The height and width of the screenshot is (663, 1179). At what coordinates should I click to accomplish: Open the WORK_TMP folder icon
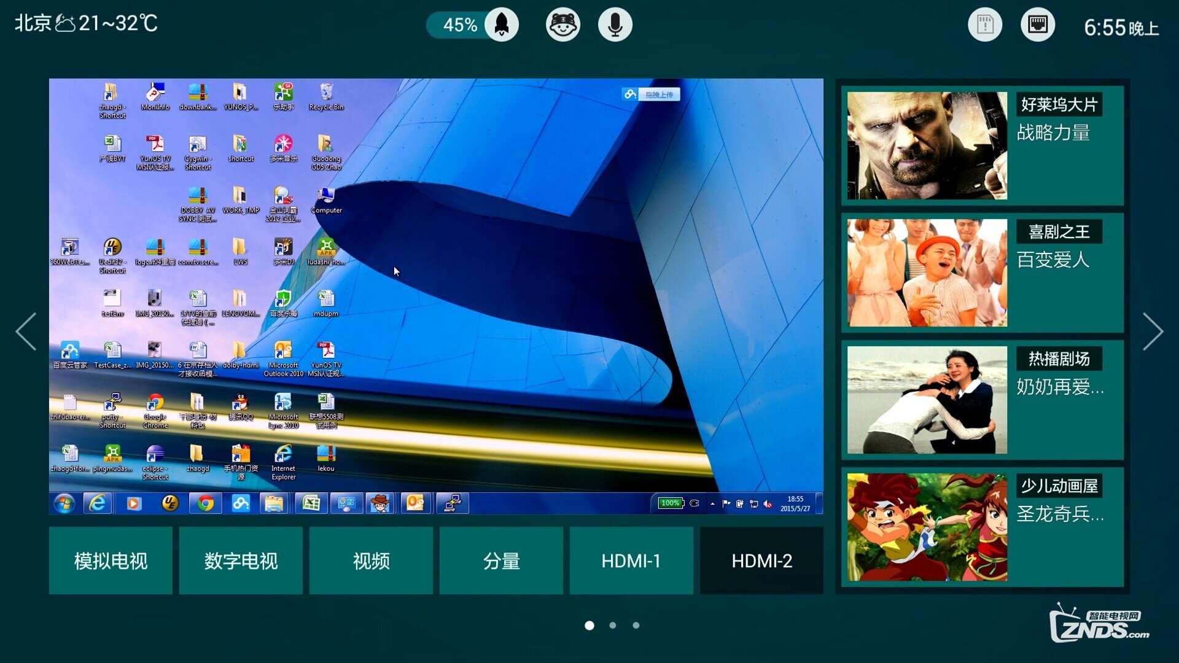coord(241,200)
